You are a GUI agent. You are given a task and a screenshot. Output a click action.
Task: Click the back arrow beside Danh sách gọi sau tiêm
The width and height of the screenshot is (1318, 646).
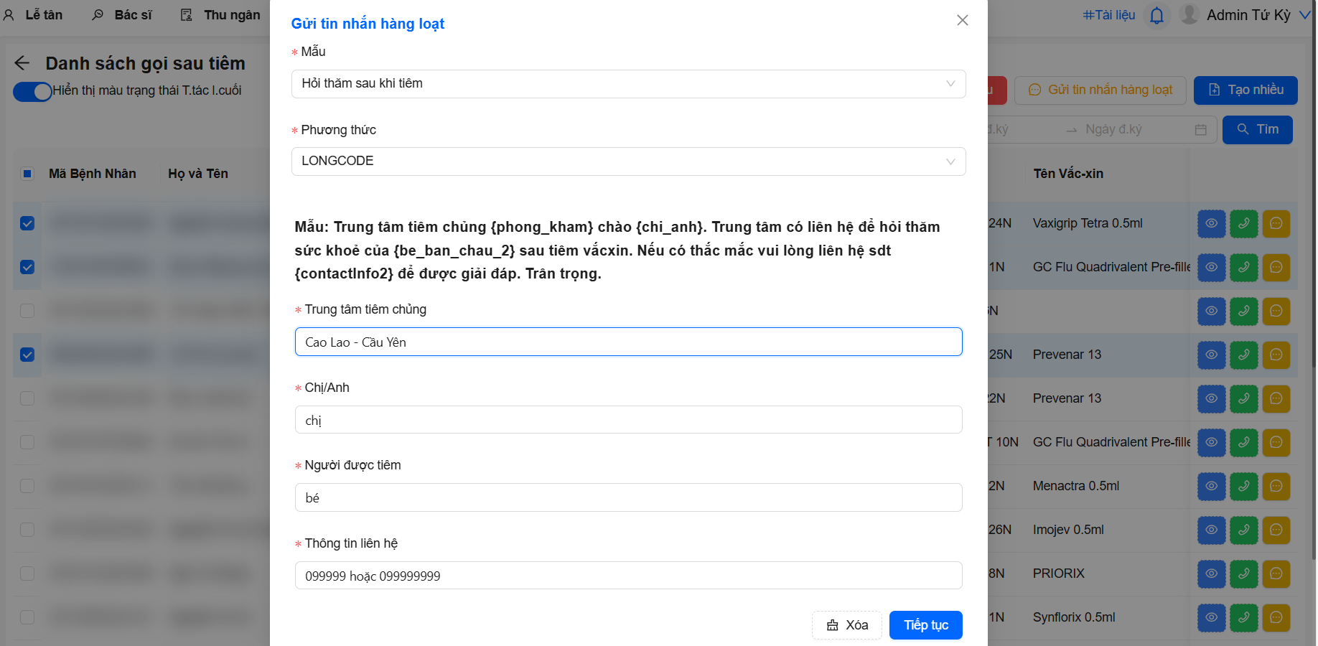tap(22, 63)
